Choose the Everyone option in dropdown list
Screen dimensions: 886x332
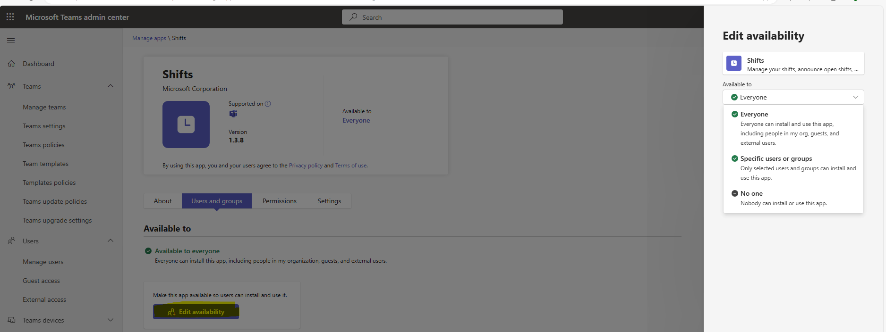[x=793, y=128]
